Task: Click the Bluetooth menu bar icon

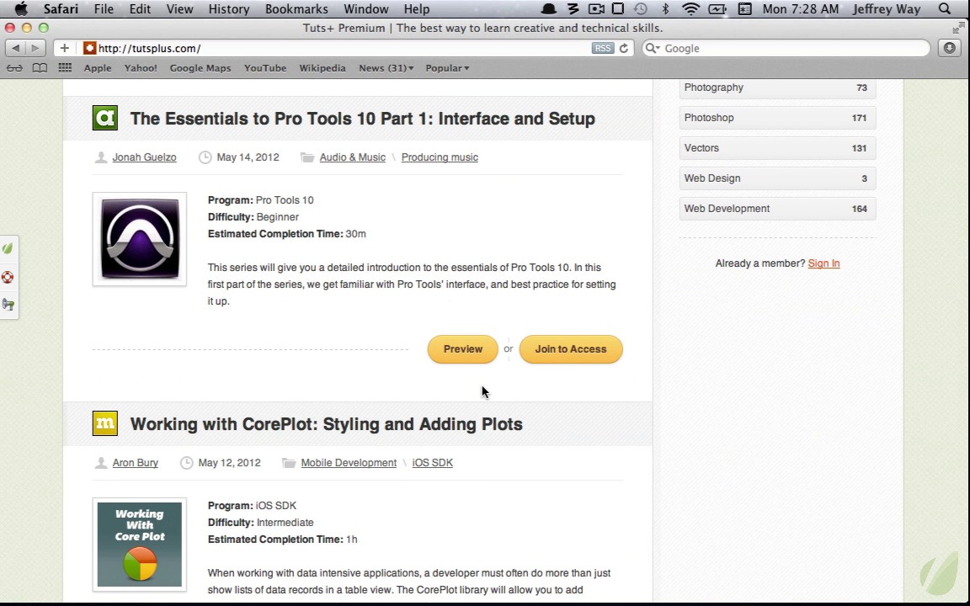Action: [x=666, y=8]
